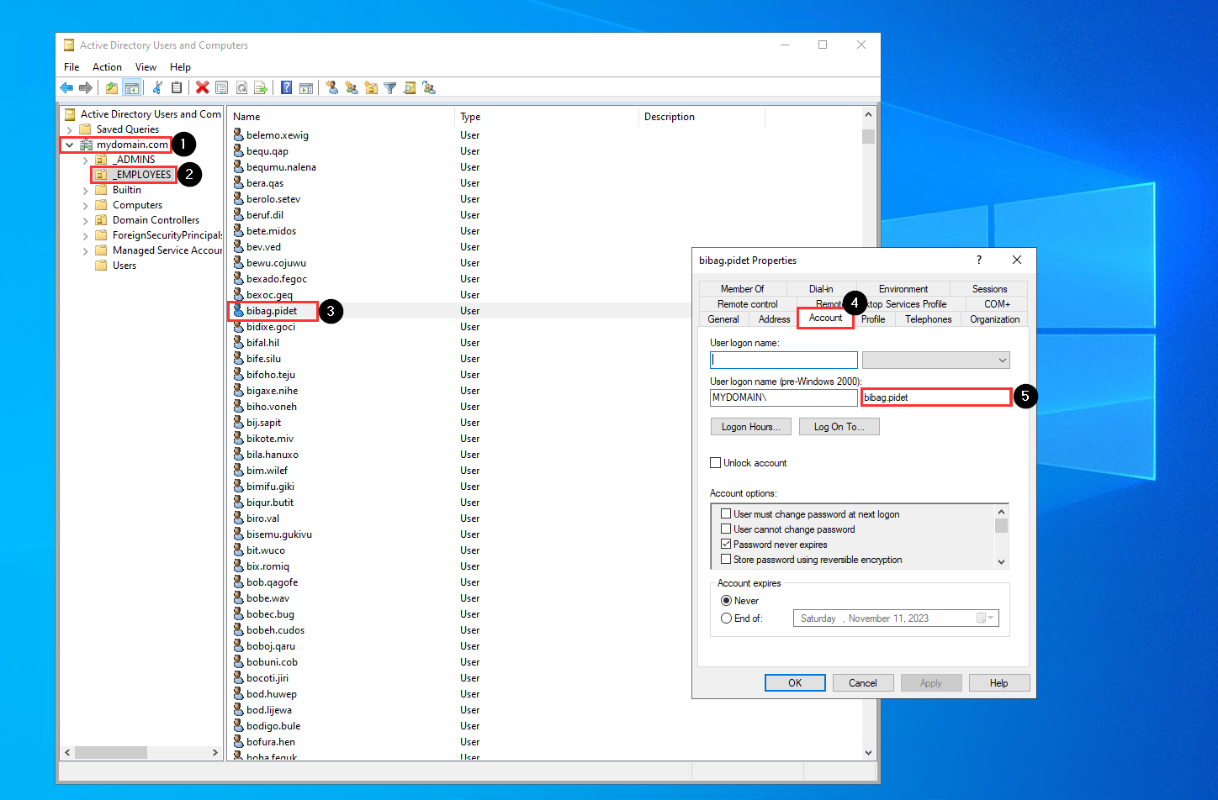
Task: Switch to the Member Of tab
Action: point(742,288)
